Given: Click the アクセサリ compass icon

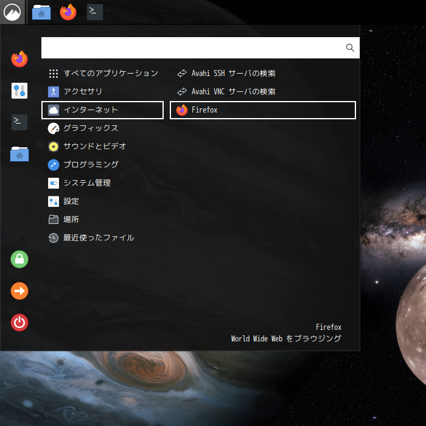Looking at the screenshot, I should (x=54, y=91).
